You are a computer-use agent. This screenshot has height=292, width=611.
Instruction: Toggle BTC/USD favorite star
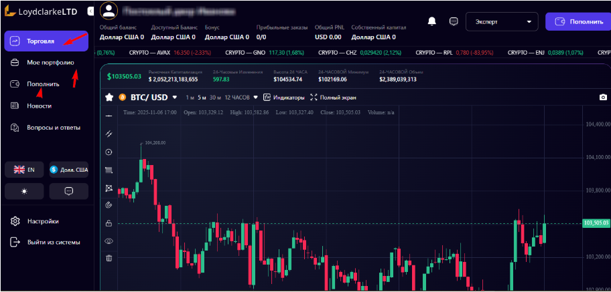pyautogui.click(x=109, y=97)
